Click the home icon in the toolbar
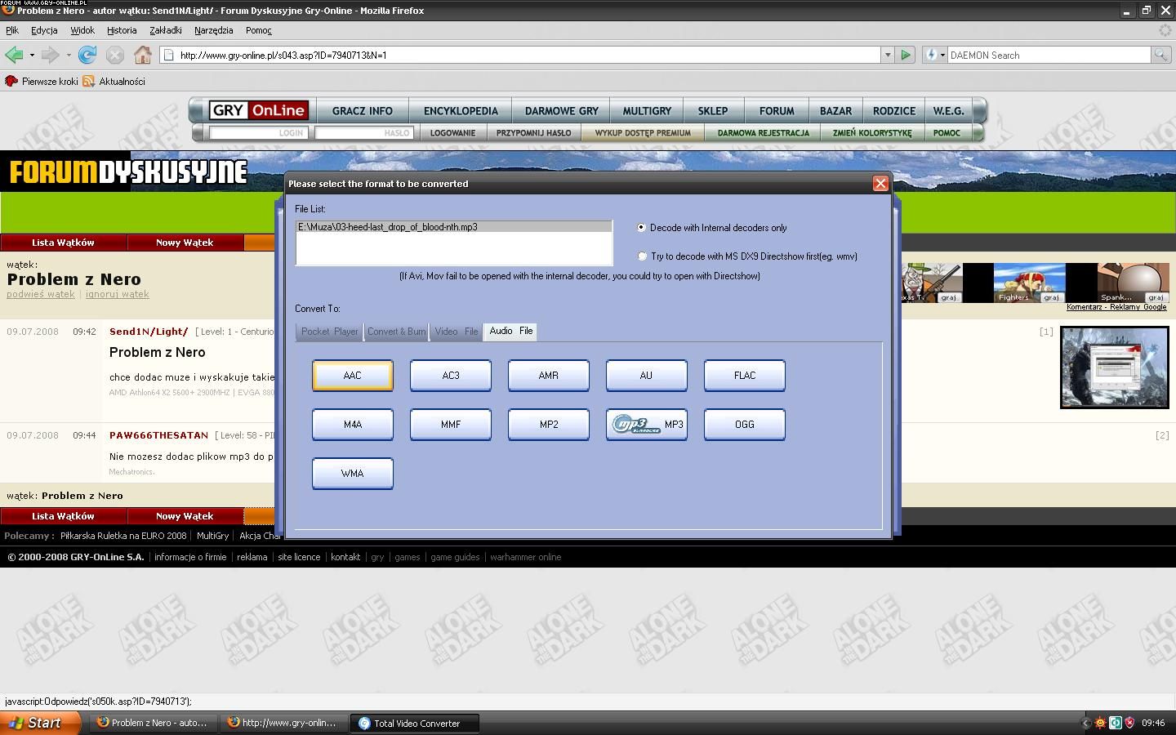 point(143,55)
